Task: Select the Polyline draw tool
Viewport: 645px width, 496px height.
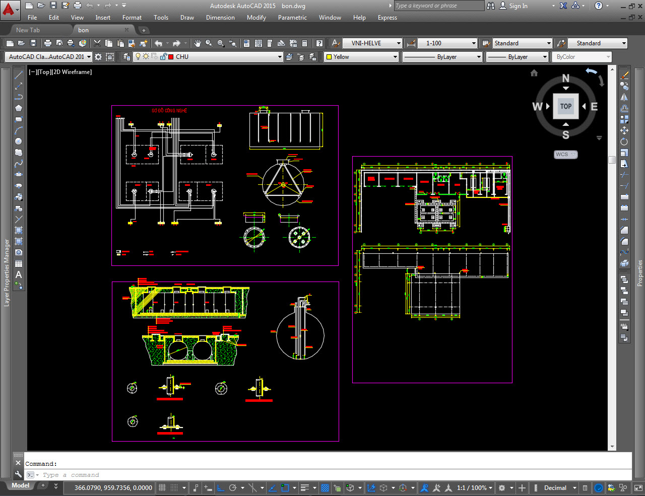Action: pos(19,97)
